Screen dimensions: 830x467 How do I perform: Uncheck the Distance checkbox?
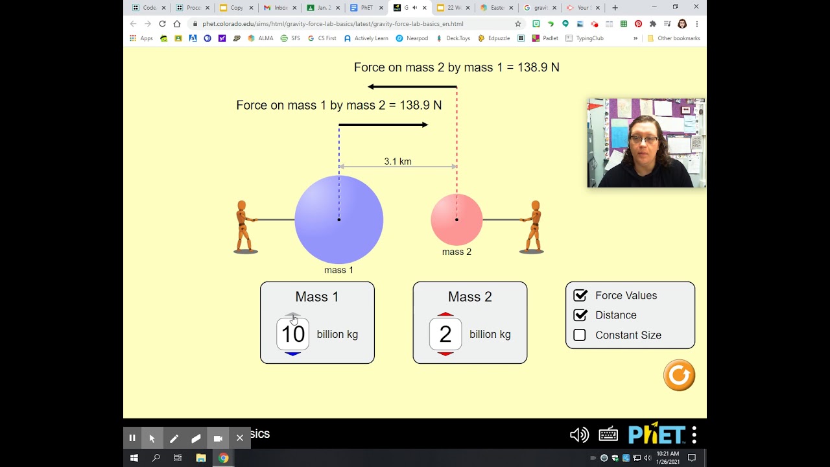[x=580, y=315]
